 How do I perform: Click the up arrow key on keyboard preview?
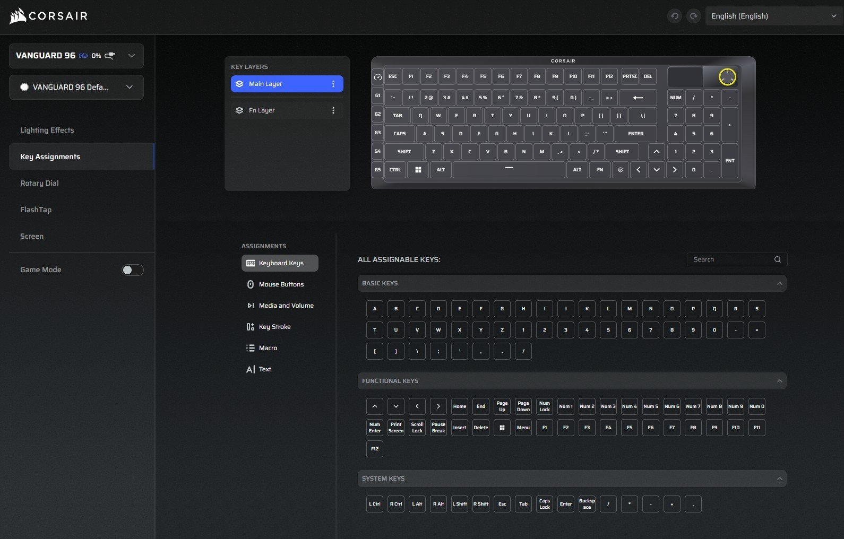pos(657,152)
